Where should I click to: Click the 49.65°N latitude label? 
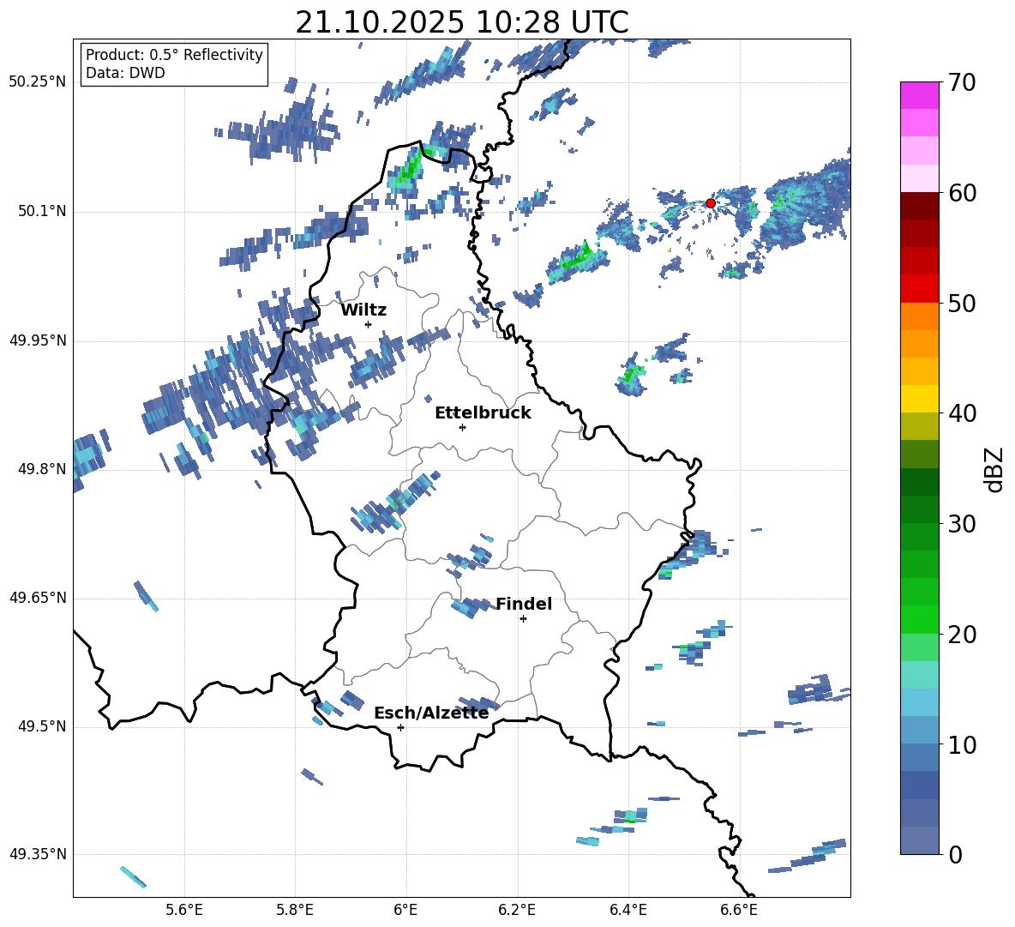38,598
